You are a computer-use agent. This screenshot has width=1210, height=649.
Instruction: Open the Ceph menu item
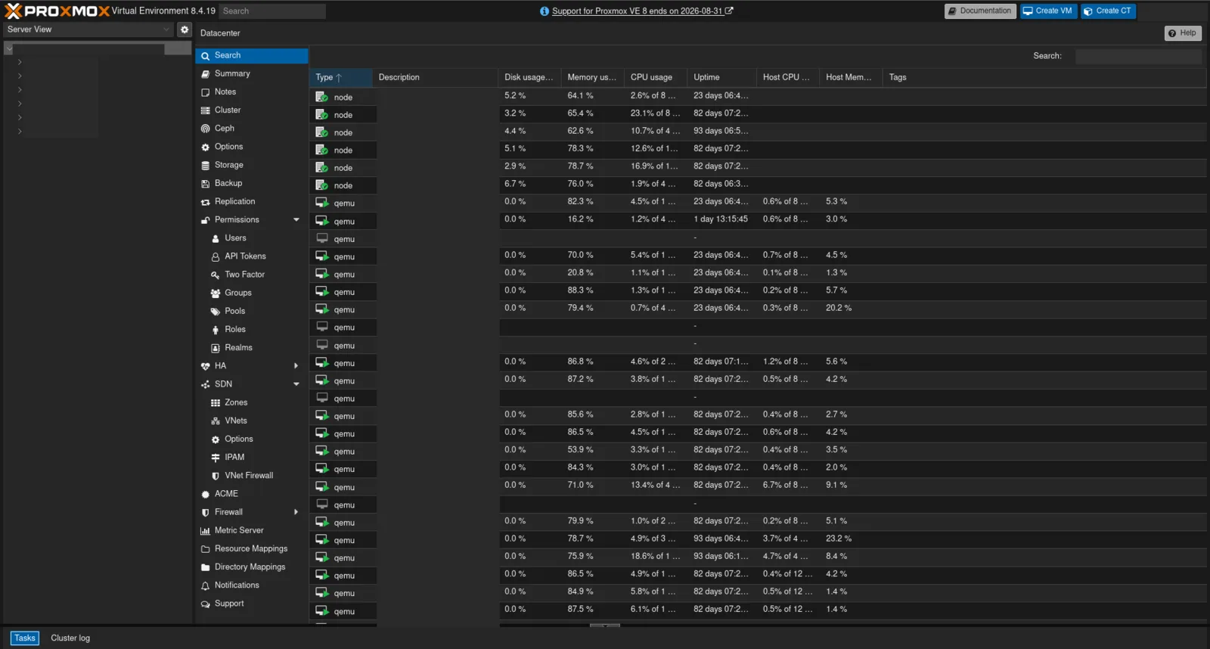click(252, 129)
